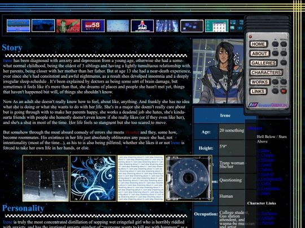Open the snowy fence gallery image

[46, 178]
